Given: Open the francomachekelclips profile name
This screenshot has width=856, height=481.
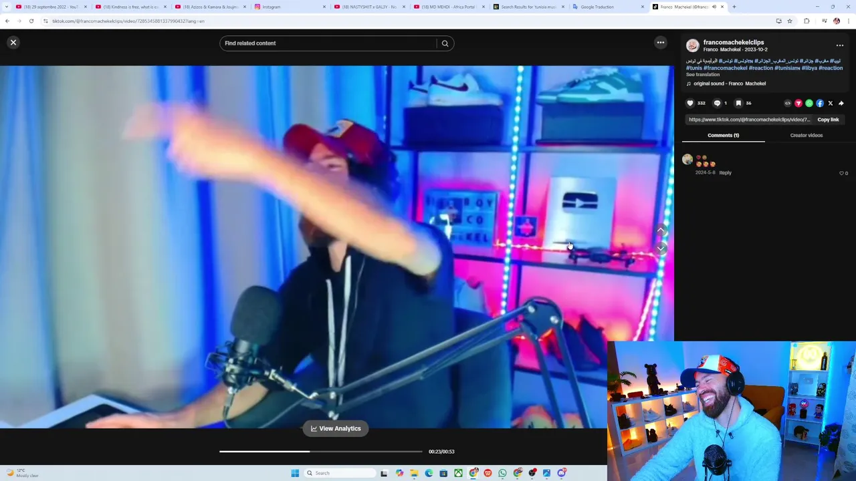Looking at the screenshot, I should pyautogui.click(x=734, y=42).
